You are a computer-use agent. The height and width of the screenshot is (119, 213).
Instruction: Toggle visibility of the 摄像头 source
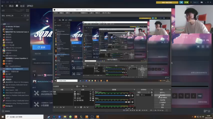tap(91, 94)
